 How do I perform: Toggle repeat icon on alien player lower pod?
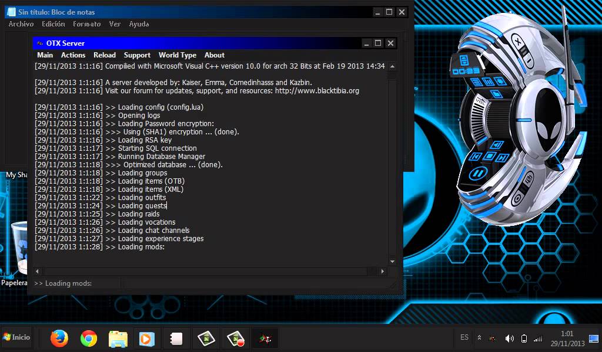(529, 179)
